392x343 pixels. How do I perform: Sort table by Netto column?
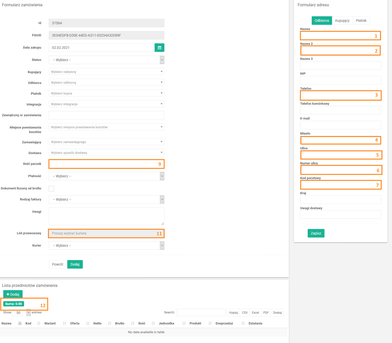click(97, 323)
